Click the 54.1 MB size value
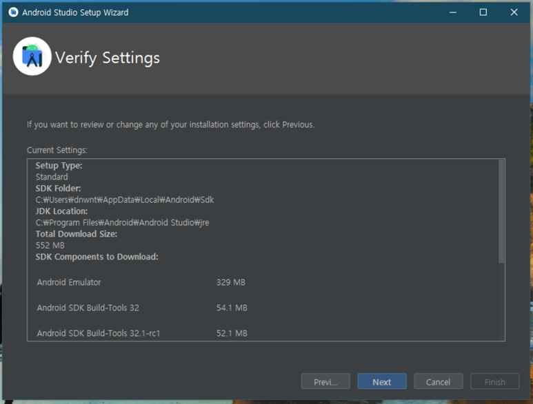533x404 pixels. click(x=232, y=308)
